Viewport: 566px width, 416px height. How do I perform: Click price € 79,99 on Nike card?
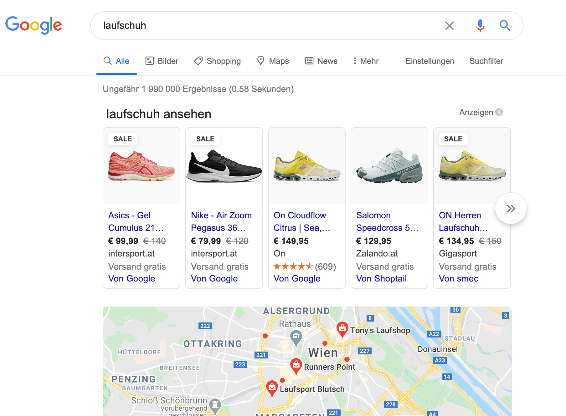click(x=206, y=241)
